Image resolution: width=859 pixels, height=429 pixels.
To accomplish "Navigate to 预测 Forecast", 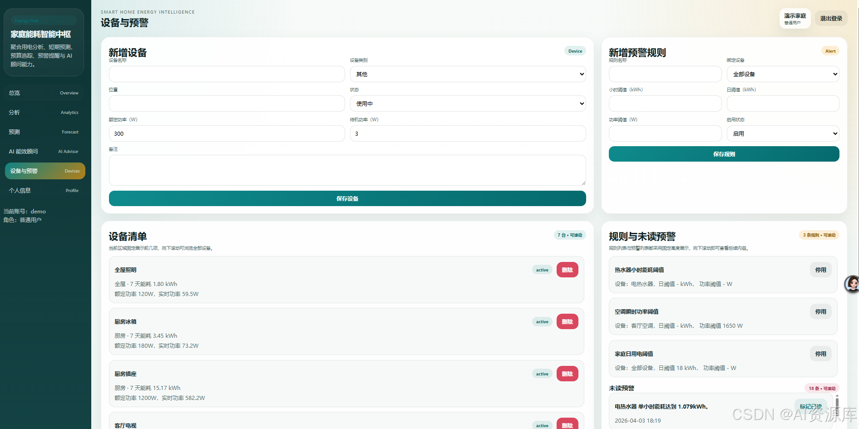I will coord(44,132).
